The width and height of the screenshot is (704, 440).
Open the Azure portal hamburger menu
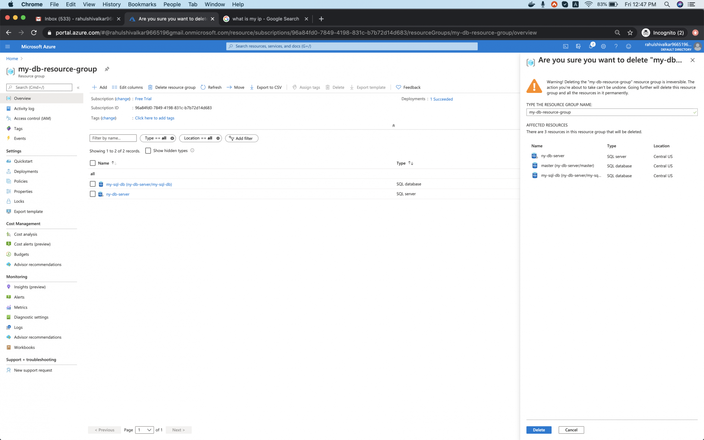(8, 46)
